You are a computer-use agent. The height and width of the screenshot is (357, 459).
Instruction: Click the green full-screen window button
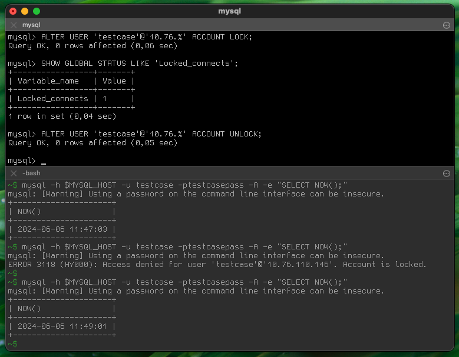(37, 11)
